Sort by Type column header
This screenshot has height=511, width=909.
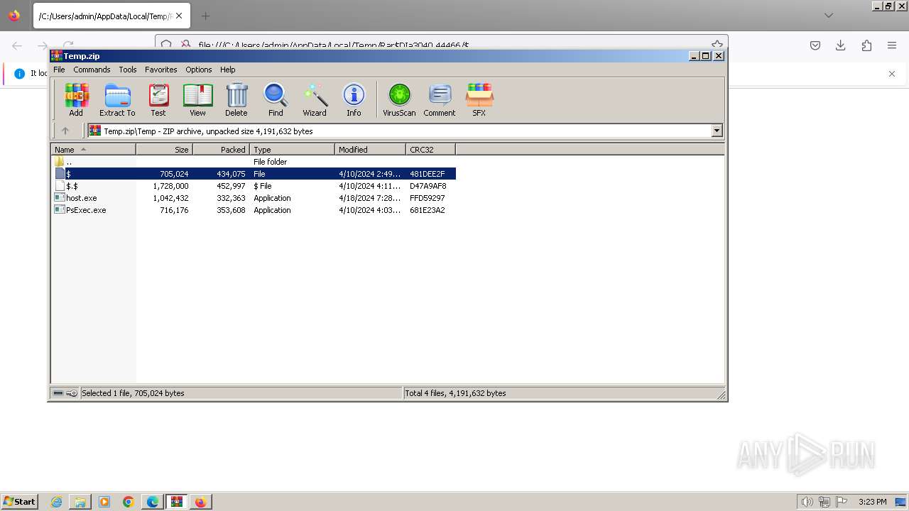(292, 150)
